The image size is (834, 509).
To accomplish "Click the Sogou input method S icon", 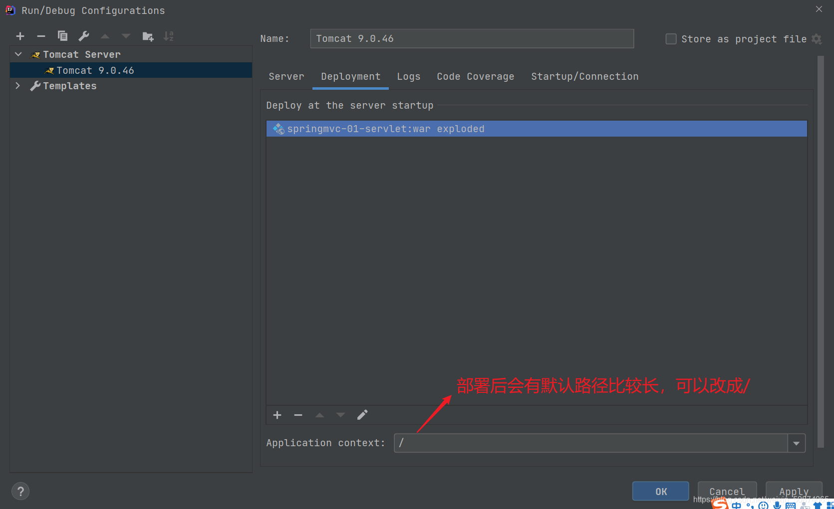I will pos(720,504).
